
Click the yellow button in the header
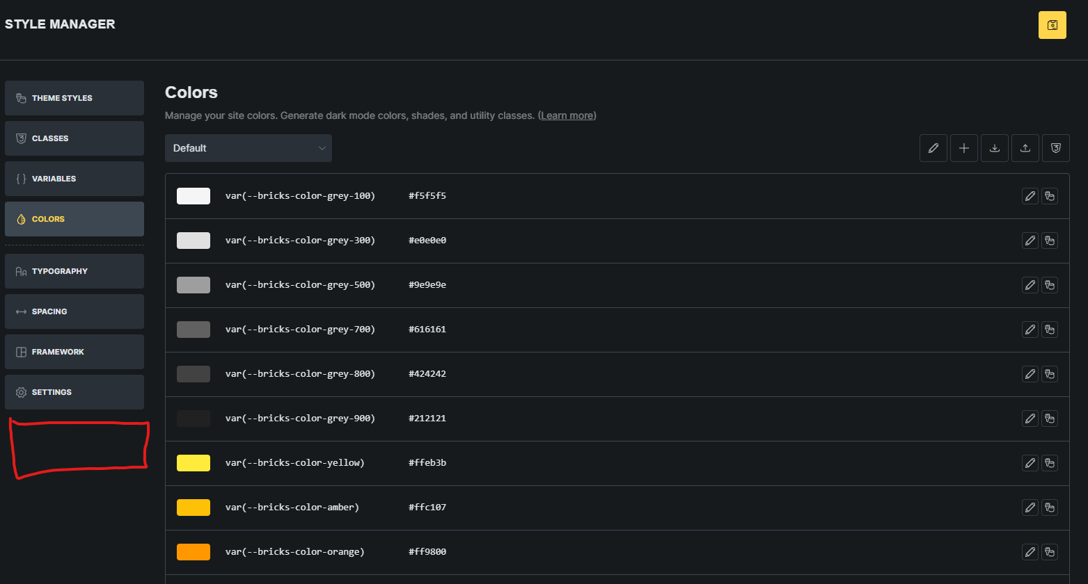[1052, 25]
